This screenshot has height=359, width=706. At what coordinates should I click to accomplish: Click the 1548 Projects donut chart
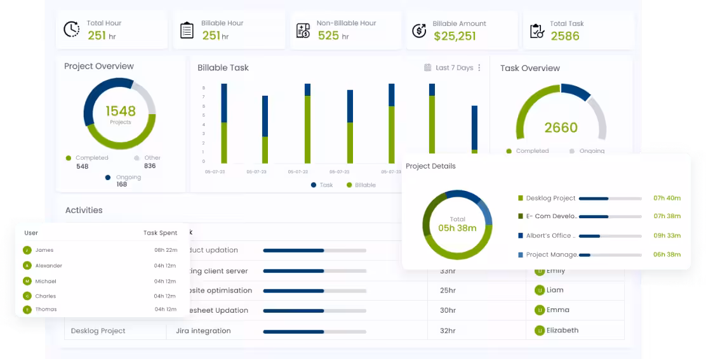119,114
